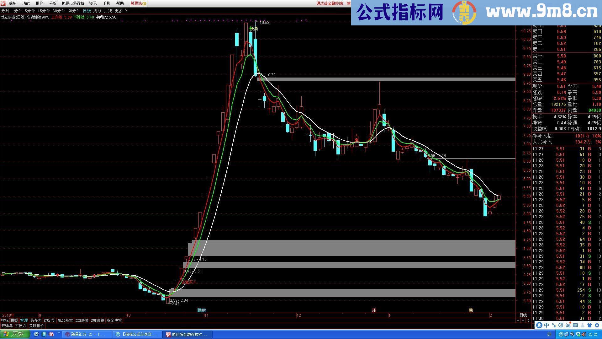Click the skin/clothes icon on the input toolbar
The width and height of the screenshot is (602, 339).
pyautogui.click(x=589, y=326)
